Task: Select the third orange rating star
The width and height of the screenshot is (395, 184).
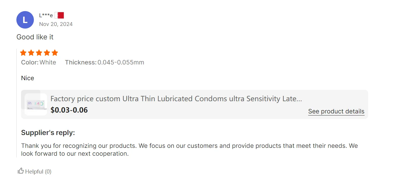Action: pos(39,53)
